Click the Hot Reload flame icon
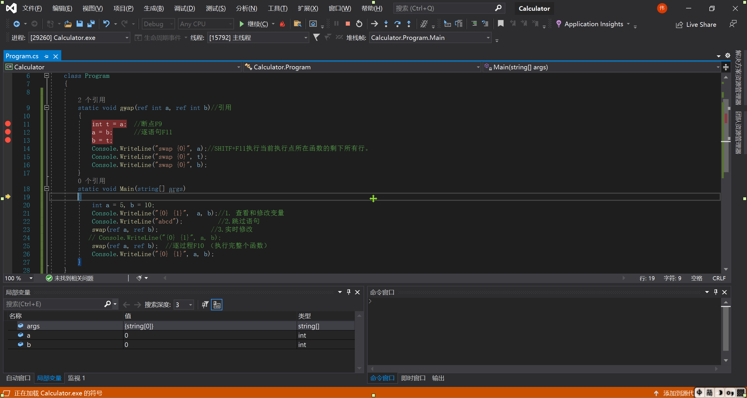This screenshot has height=398, width=747. tap(282, 24)
